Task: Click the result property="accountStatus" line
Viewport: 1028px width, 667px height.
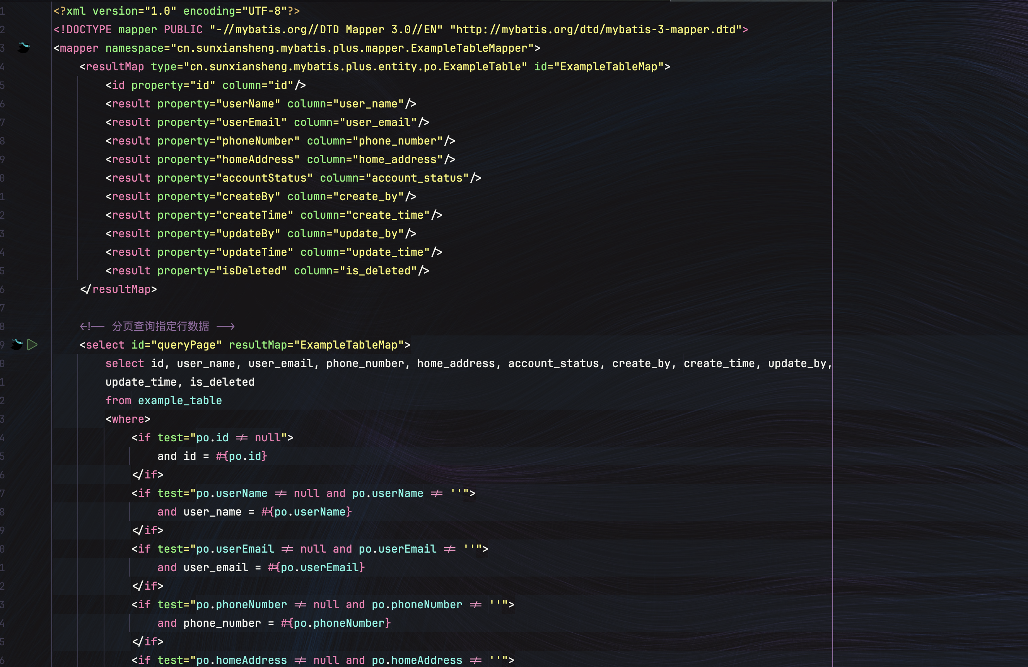Action: tap(293, 178)
